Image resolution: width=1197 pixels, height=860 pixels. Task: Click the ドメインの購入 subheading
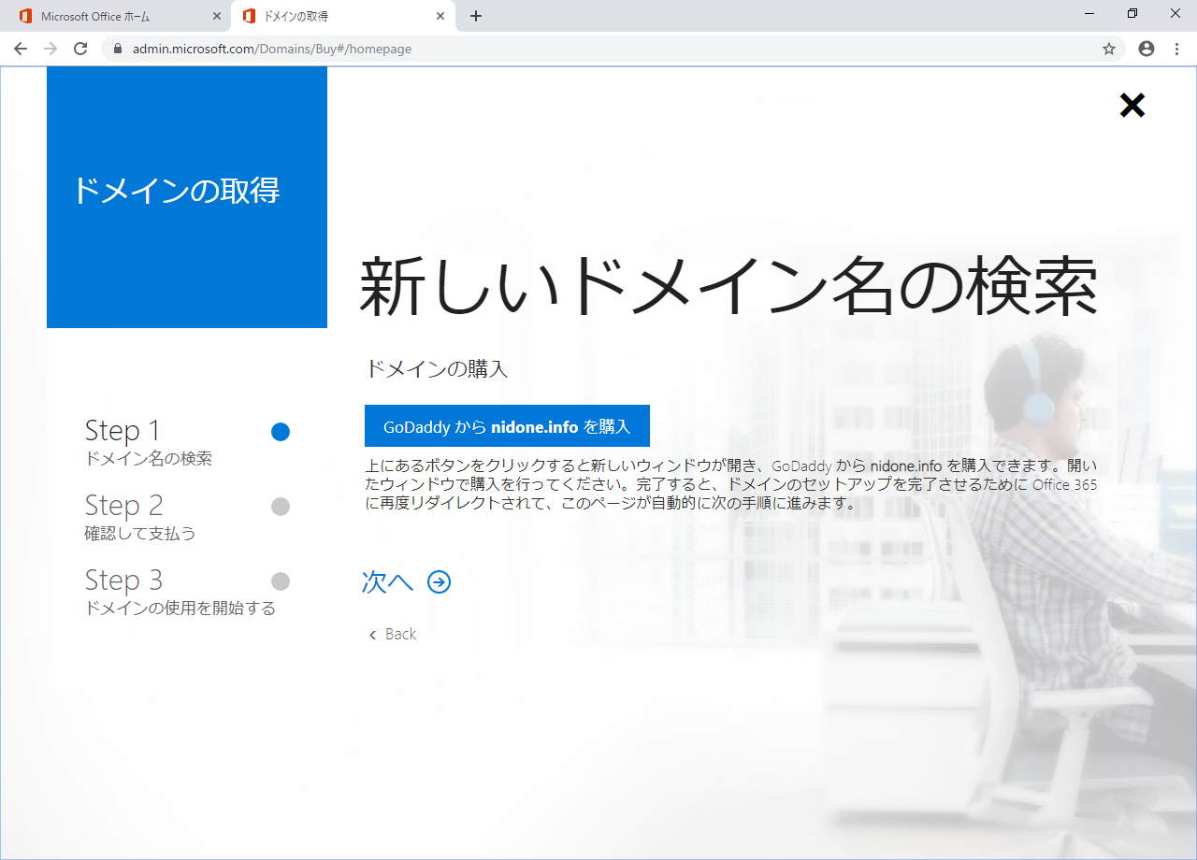(x=436, y=369)
